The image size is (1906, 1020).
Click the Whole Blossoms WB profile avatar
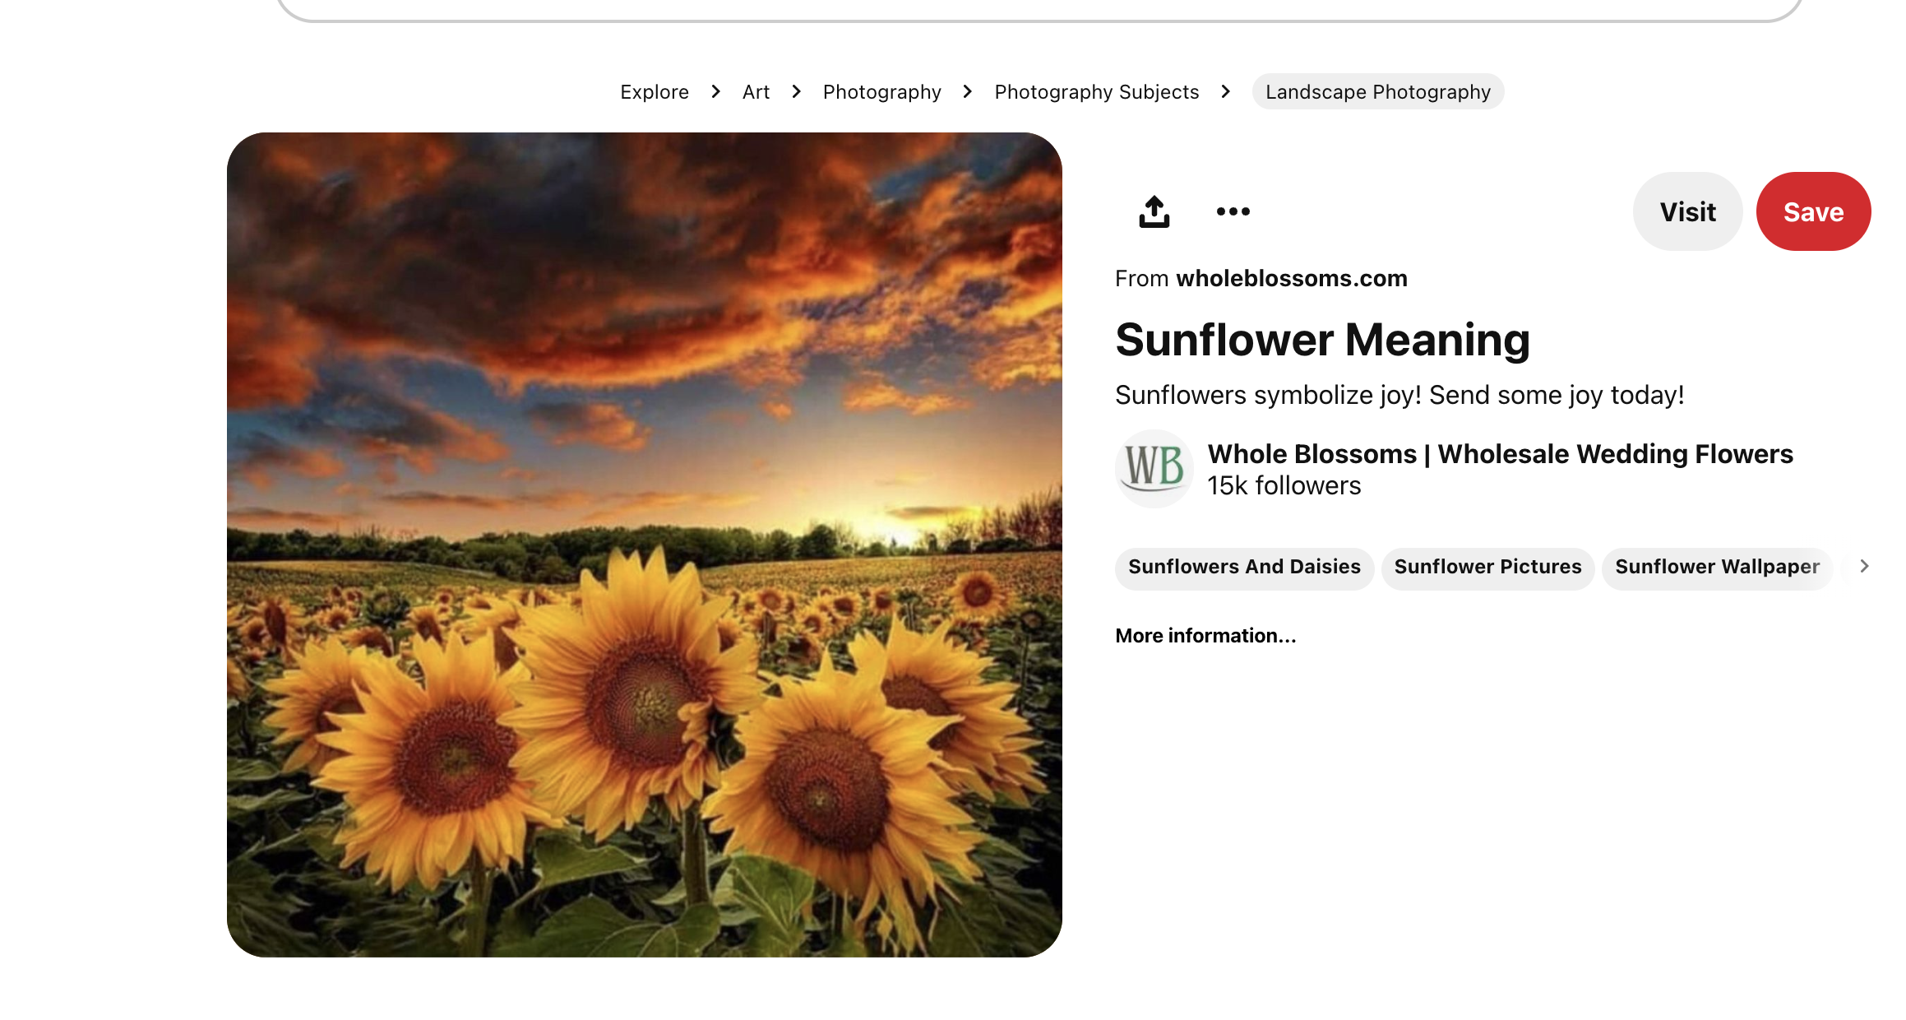(1154, 468)
